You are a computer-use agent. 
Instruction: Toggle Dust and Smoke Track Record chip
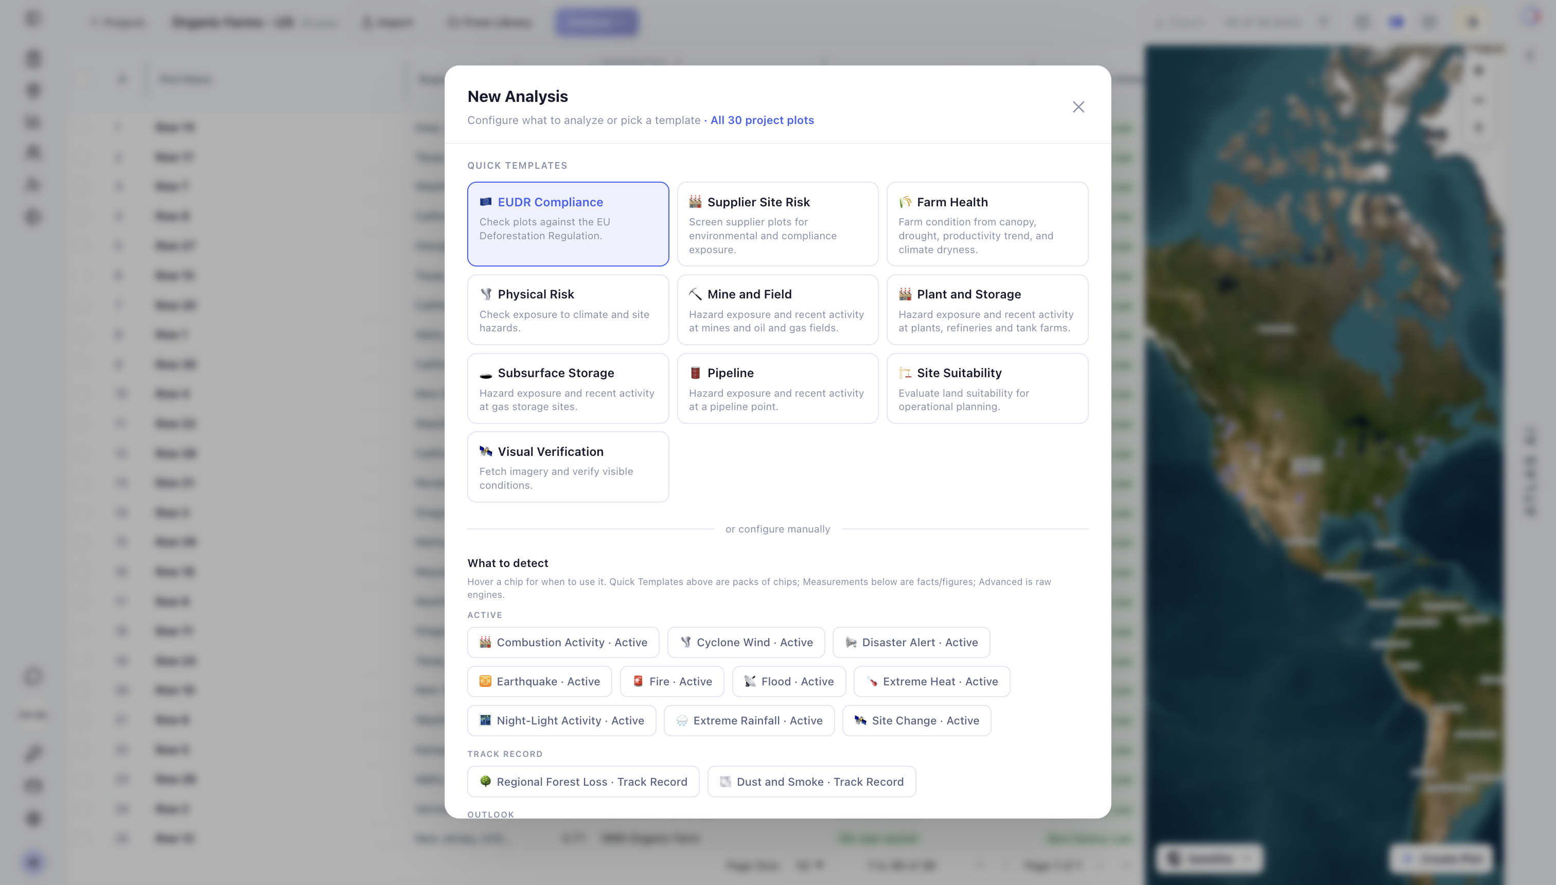click(811, 782)
